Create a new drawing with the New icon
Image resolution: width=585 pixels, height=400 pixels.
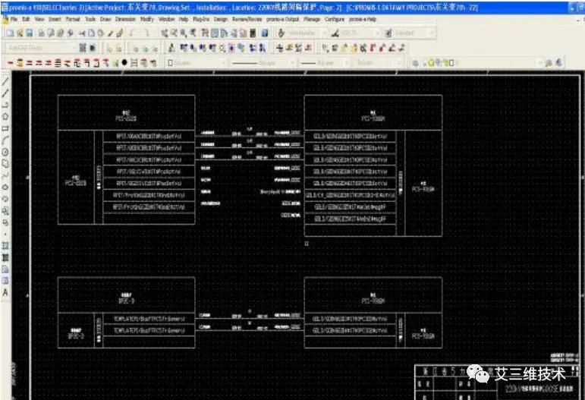(10, 33)
